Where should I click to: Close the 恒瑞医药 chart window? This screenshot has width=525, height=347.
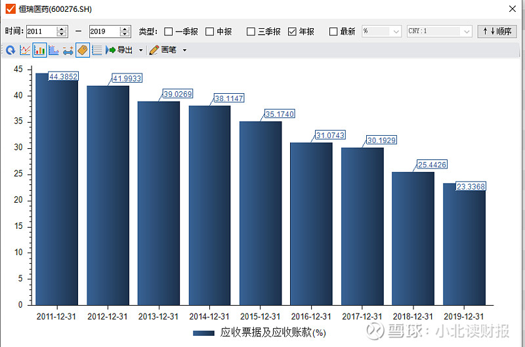[513, 9]
